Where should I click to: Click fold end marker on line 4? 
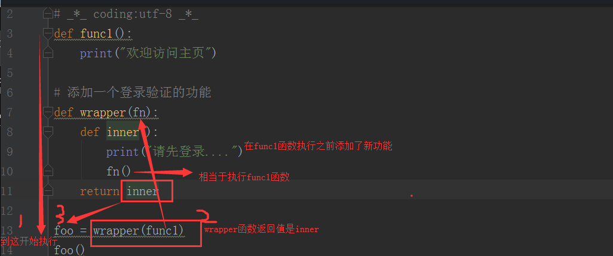pyautogui.click(x=48, y=53)
